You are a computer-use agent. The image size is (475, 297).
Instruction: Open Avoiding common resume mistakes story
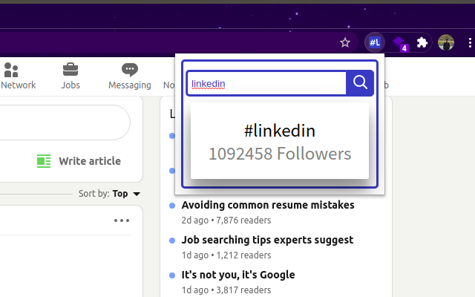pyautogui.click(x=268, y=205)
